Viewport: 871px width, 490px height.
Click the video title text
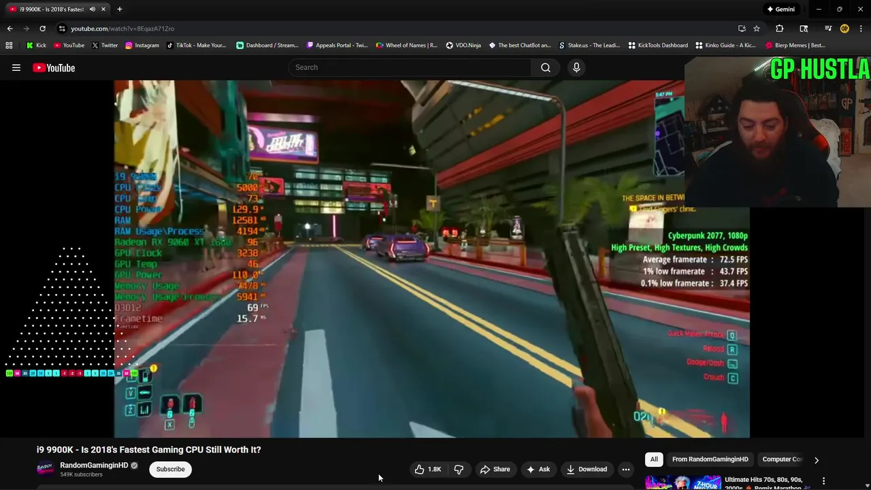click(148, 450)
